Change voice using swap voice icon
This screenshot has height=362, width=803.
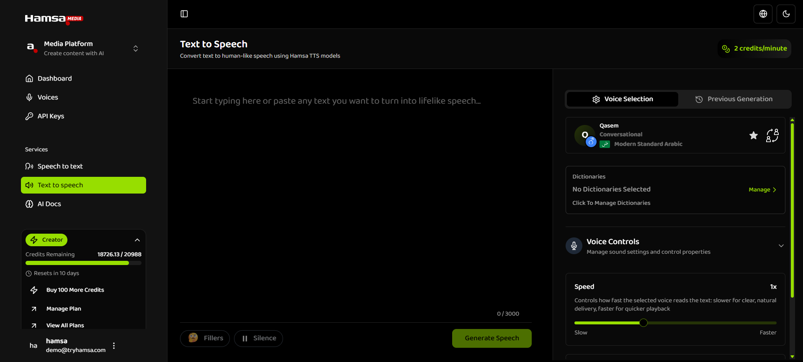click(772, 135)
